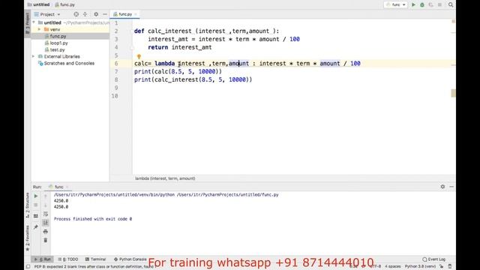Click the editor vertical scrollbar marker
This screenshot has width=480, height=270.
pos(453,93)
